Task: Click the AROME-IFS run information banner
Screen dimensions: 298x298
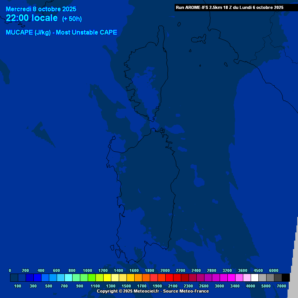Action: pos(230,7)
